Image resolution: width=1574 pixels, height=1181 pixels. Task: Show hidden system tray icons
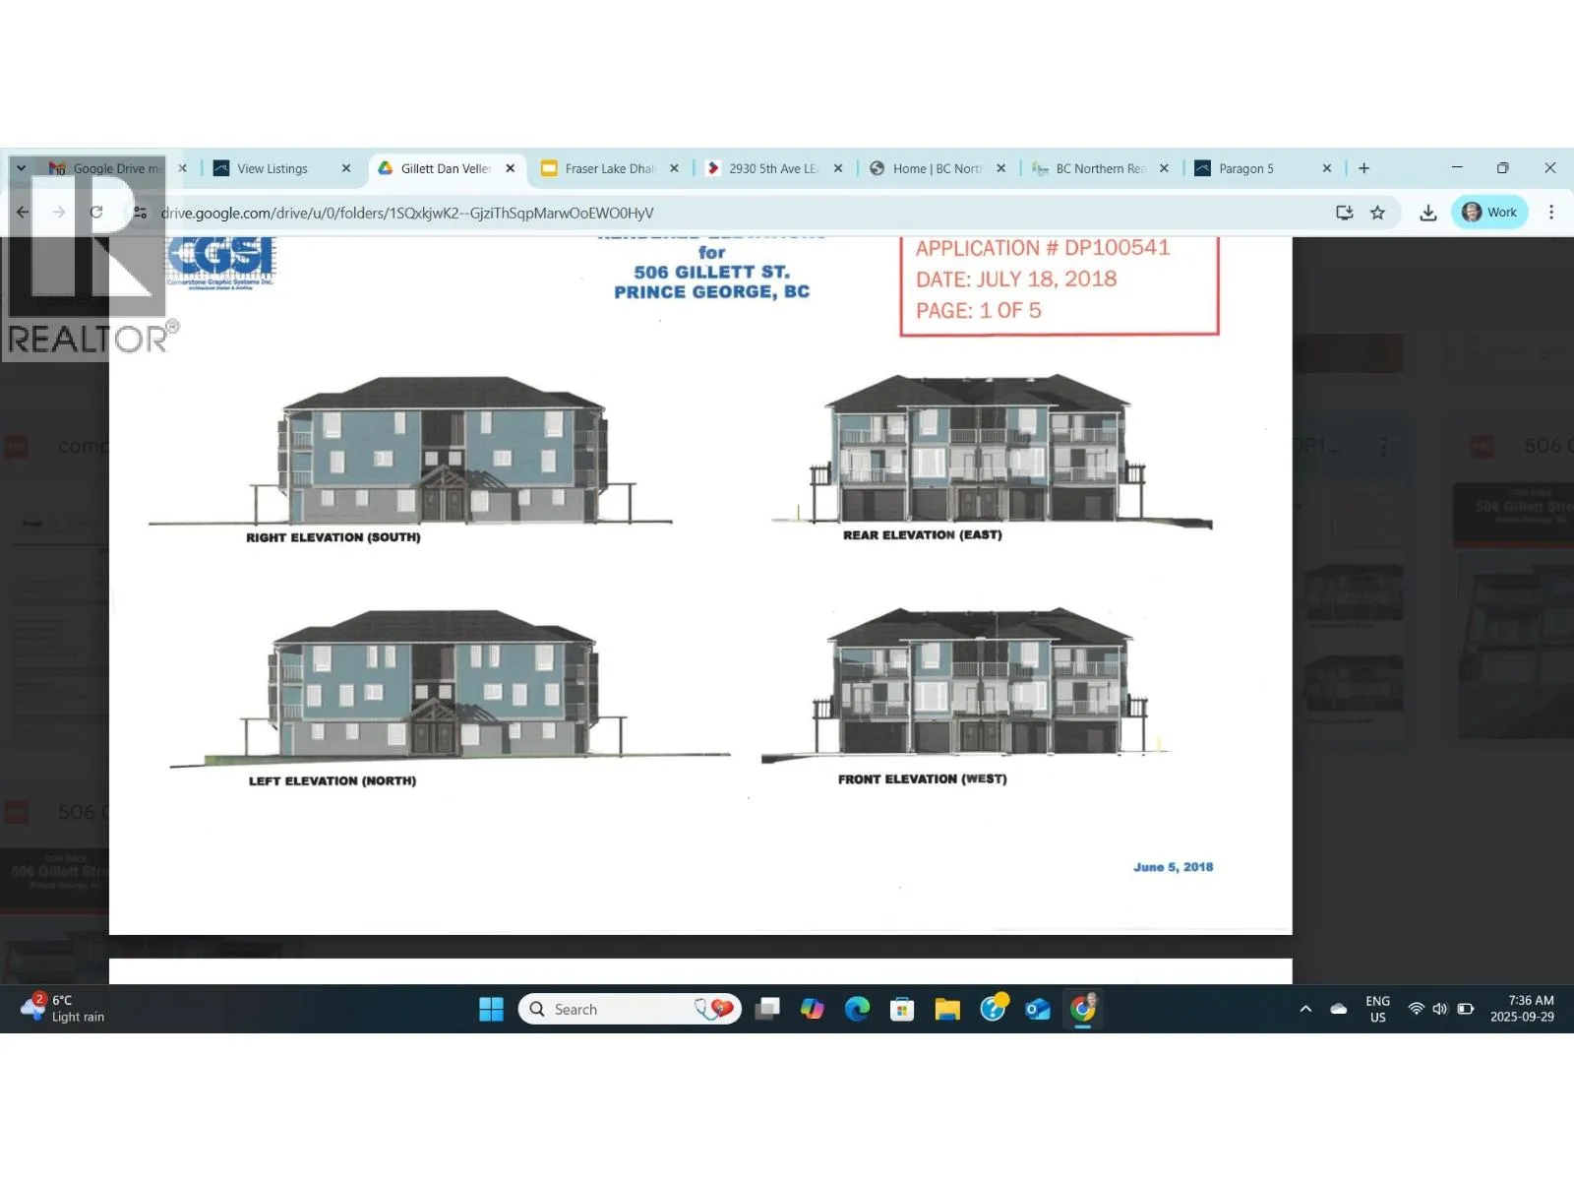point(1305,1009)
